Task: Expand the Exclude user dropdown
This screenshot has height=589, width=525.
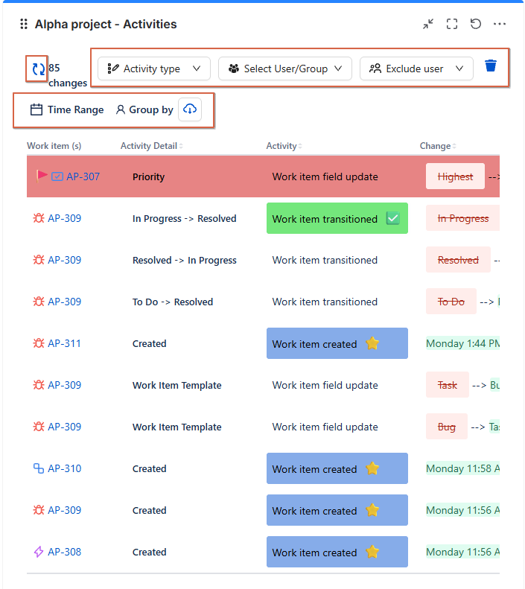Action: [x=416, y=69]
